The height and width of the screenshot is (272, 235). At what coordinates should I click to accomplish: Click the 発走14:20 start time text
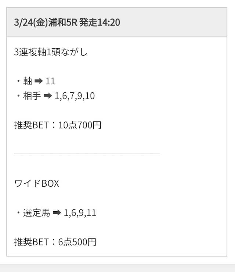100,22
